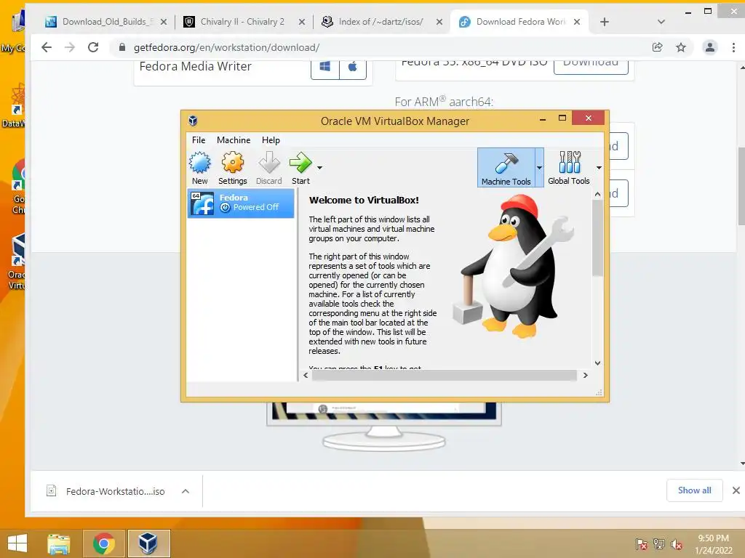This screenshot has height=558, width=745.
Task: Click the Fedora x86_64 DVD ISO Download button
Action: click(591, 65)
